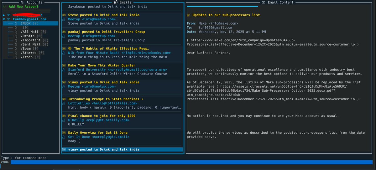Image resolution: width=376 pixels, height=170 pixels.
Task: Click the envelope icon of pankaj's Meetup email
Action: tap(64, 32)
